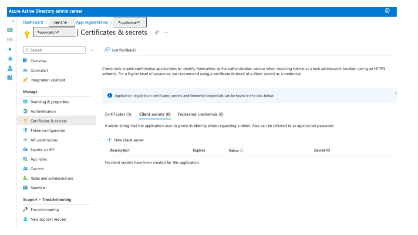The image size is (418, 235).
Task: Open Overview menu item
Action: pyautogui.click(x=38, y=61)
